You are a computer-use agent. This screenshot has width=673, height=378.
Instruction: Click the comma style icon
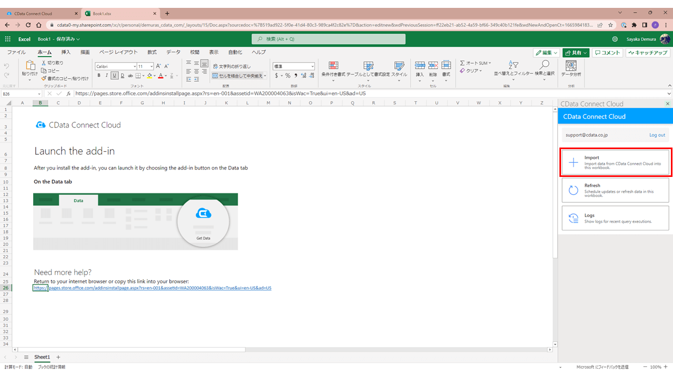click(x=295, y=76)
